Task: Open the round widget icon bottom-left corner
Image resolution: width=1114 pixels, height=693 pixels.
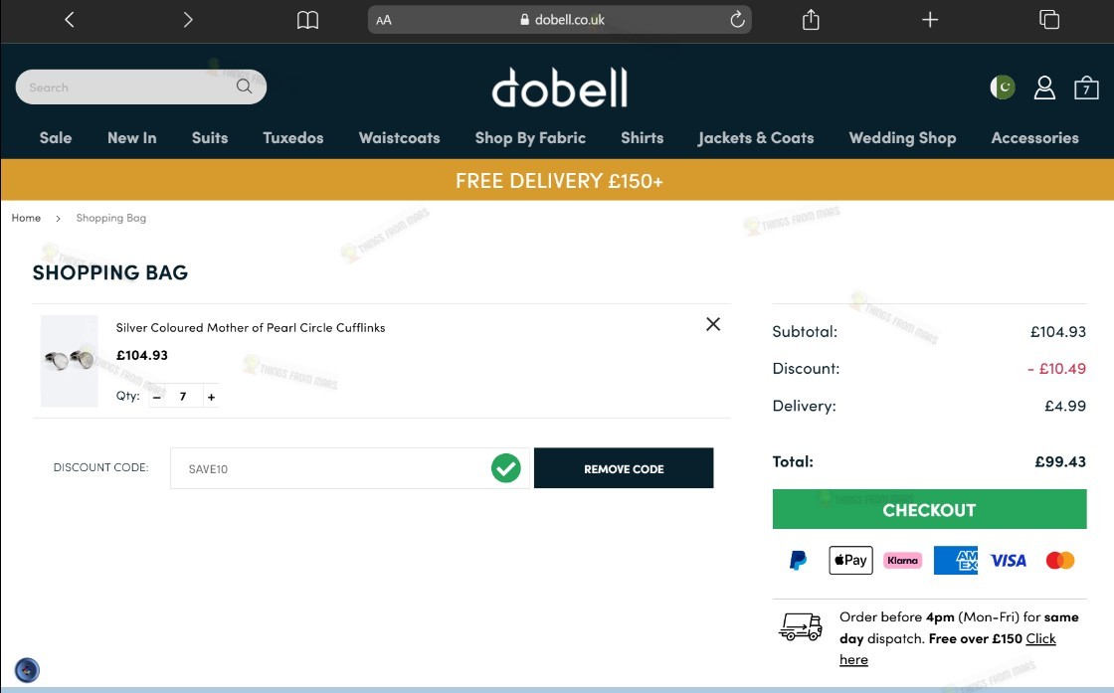Action: [27, 669]
